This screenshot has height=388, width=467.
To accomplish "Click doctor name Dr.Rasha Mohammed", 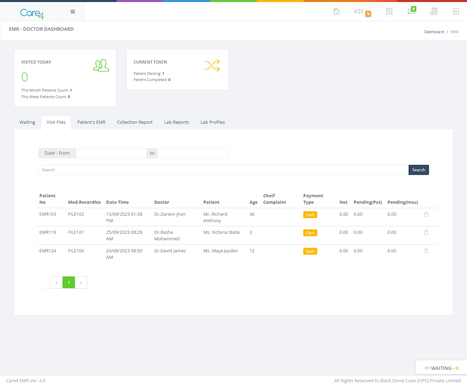I will pyautogui.click(x=167, y=236).
